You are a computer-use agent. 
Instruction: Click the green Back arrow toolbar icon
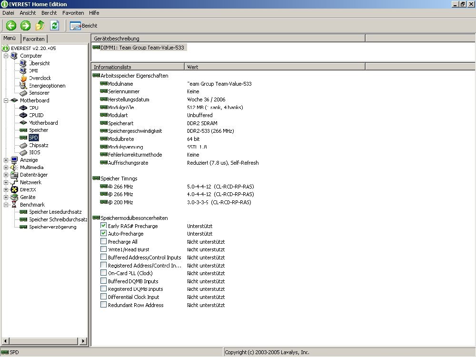pos(11,26)
